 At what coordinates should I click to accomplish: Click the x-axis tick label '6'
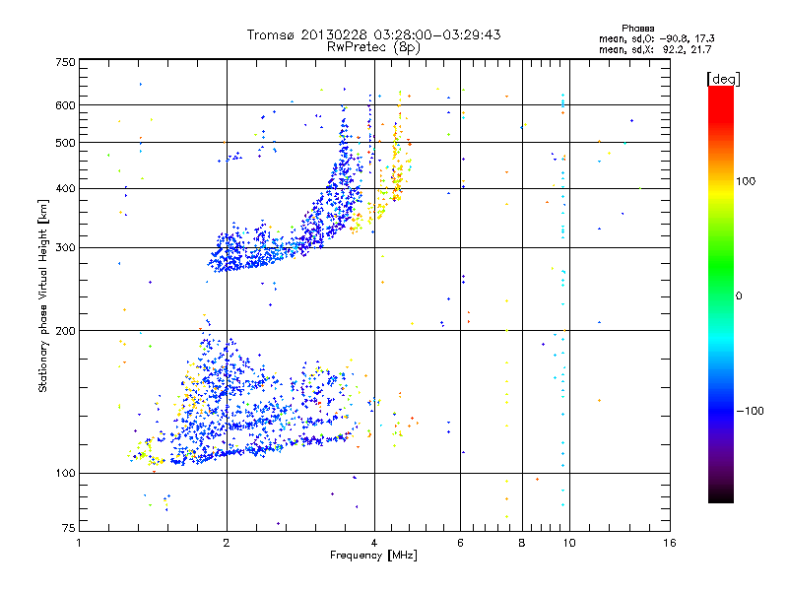(x=460, y=543)
